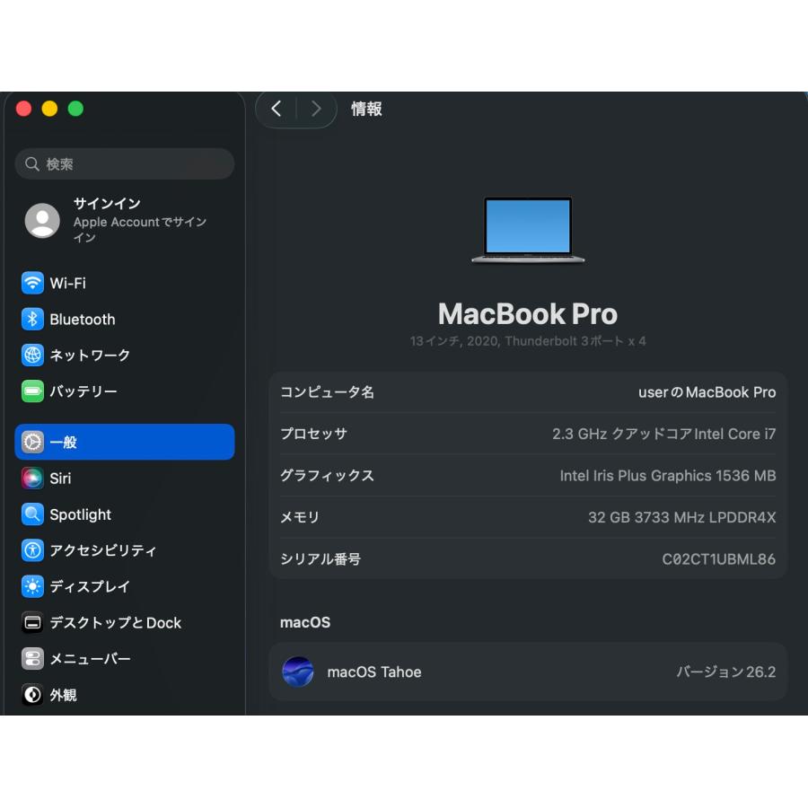
Task: Close the settings window with red button
Action: (23, 109)
